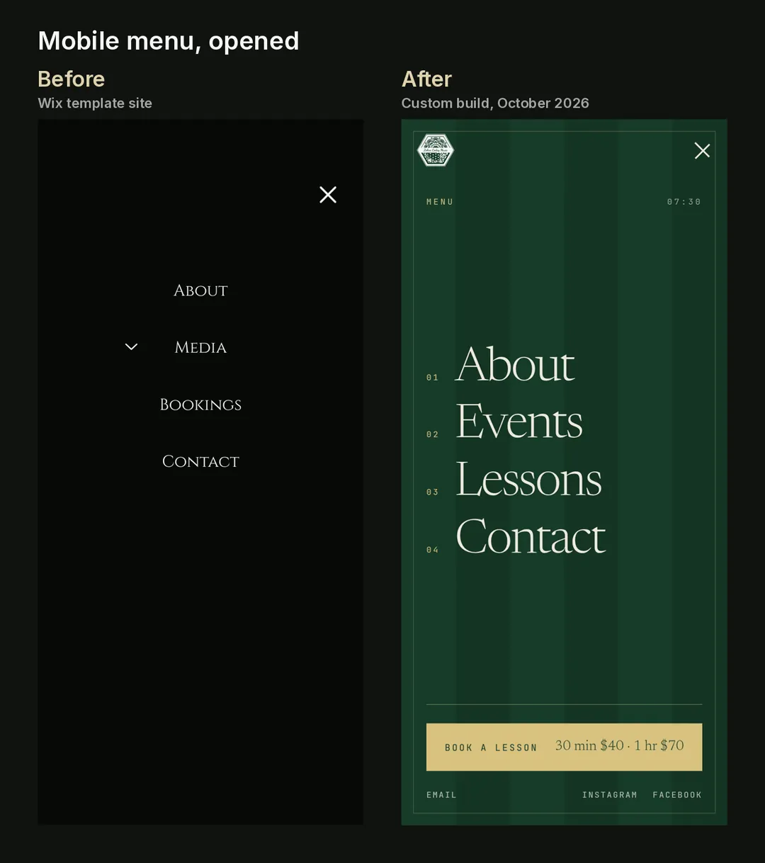Follow the Email footer link
This screenshot has width=765, height=863.
pyautogui.click(x=441, y=795)
